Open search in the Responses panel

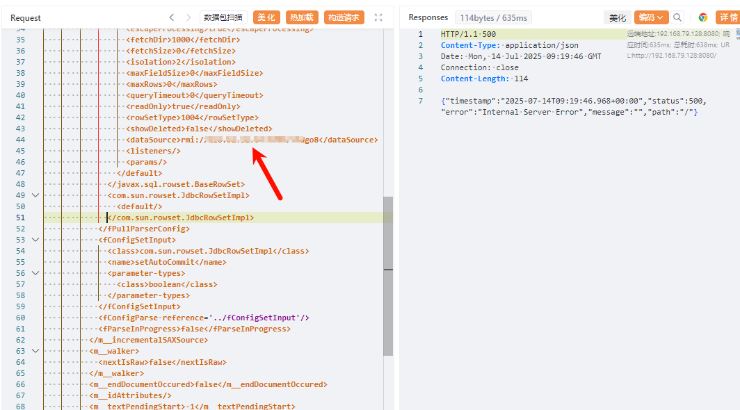coord(677,17)
